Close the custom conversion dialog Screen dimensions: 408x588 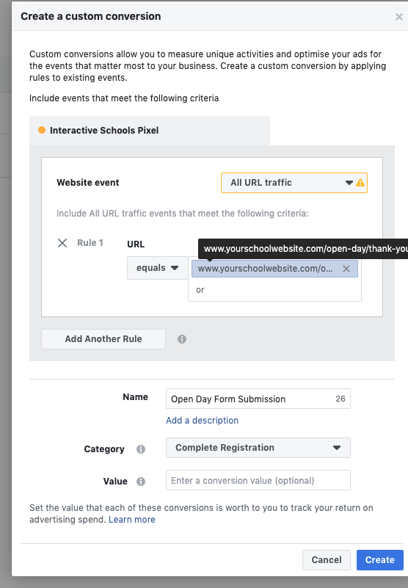398,17
